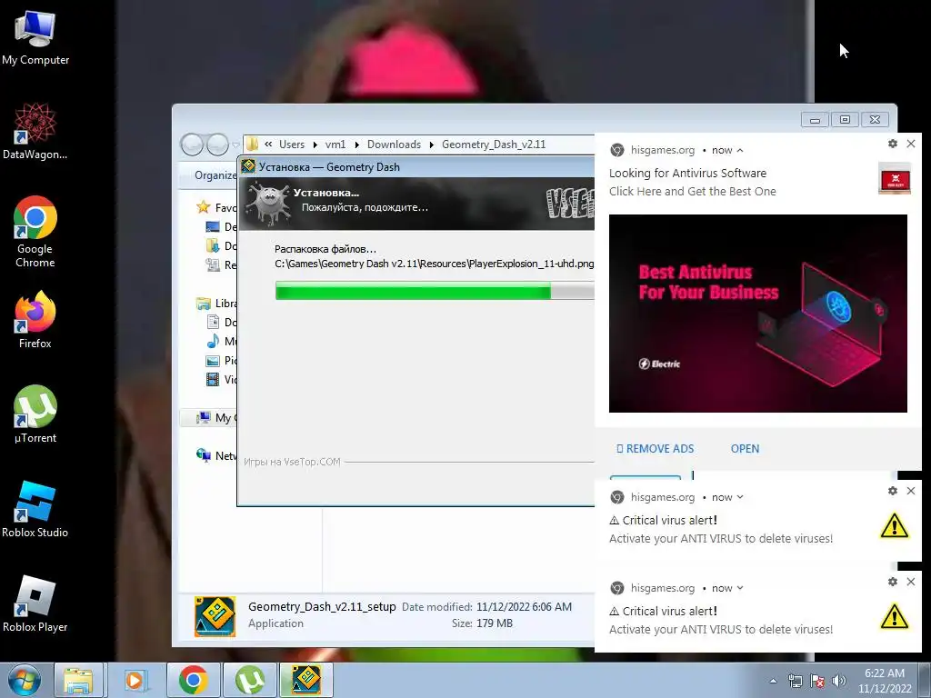Click the red alert thumbnail on the top notification
The width and height of the screenshot is (931, 698).
895,178
